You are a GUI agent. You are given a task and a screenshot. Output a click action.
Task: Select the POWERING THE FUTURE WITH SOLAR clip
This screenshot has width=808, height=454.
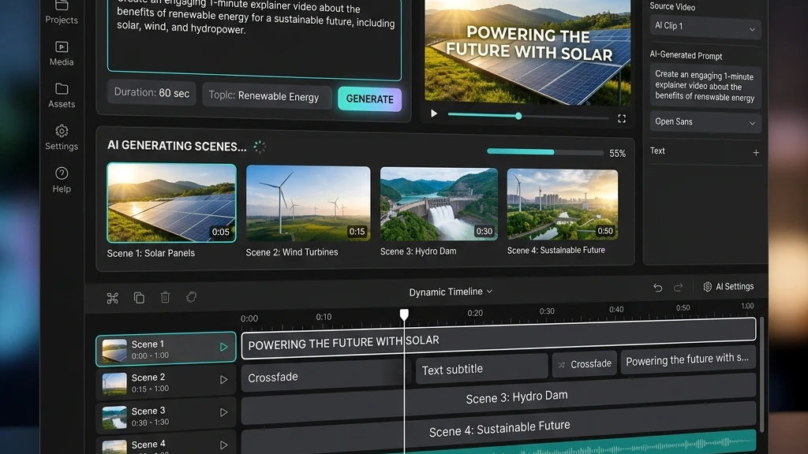coord(499,338)
